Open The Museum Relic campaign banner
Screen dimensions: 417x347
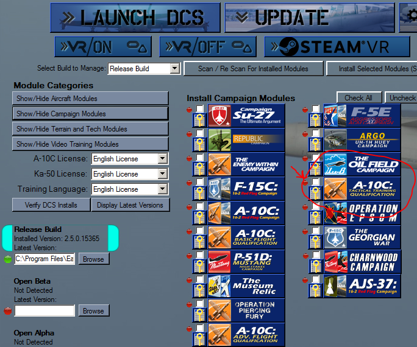click(x=246, y=286)
